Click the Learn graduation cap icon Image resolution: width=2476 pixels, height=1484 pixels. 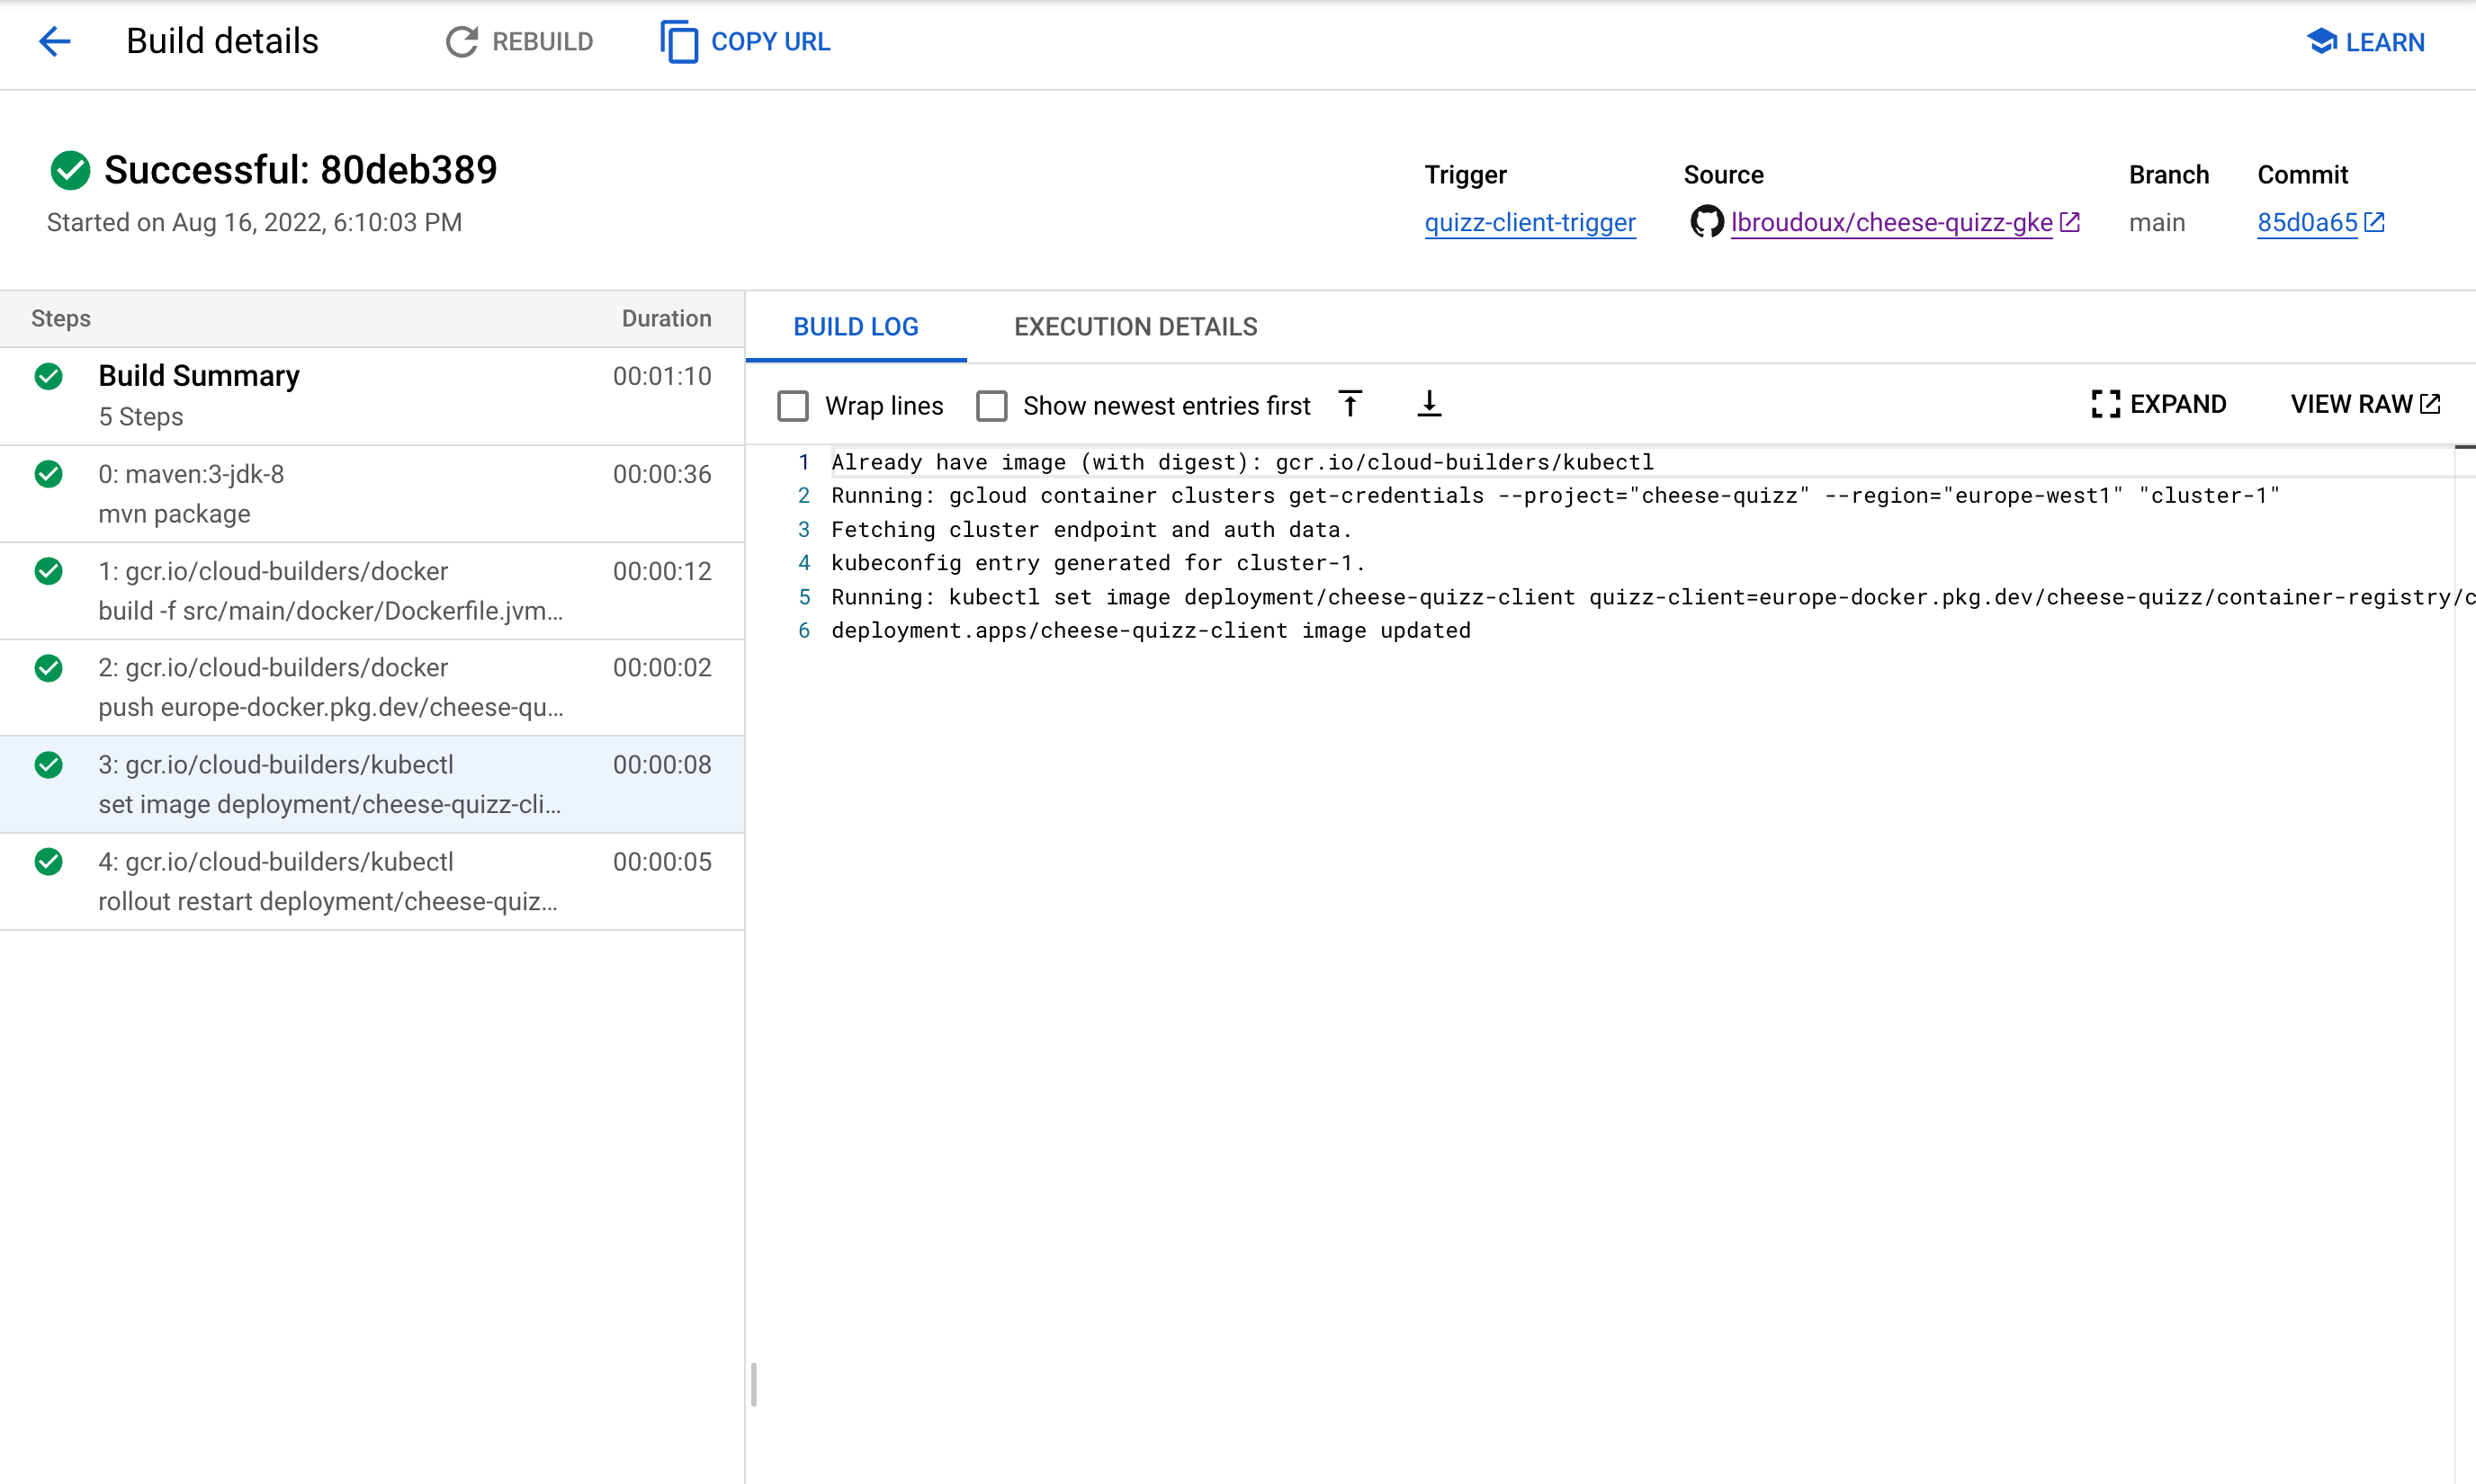pyautogui.click(x=2321, y=42)
